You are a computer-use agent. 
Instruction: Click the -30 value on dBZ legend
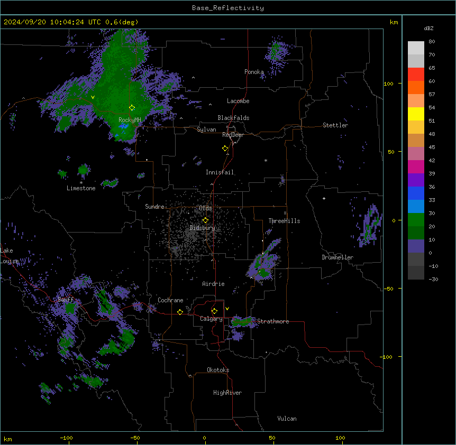tap(433, 279)
